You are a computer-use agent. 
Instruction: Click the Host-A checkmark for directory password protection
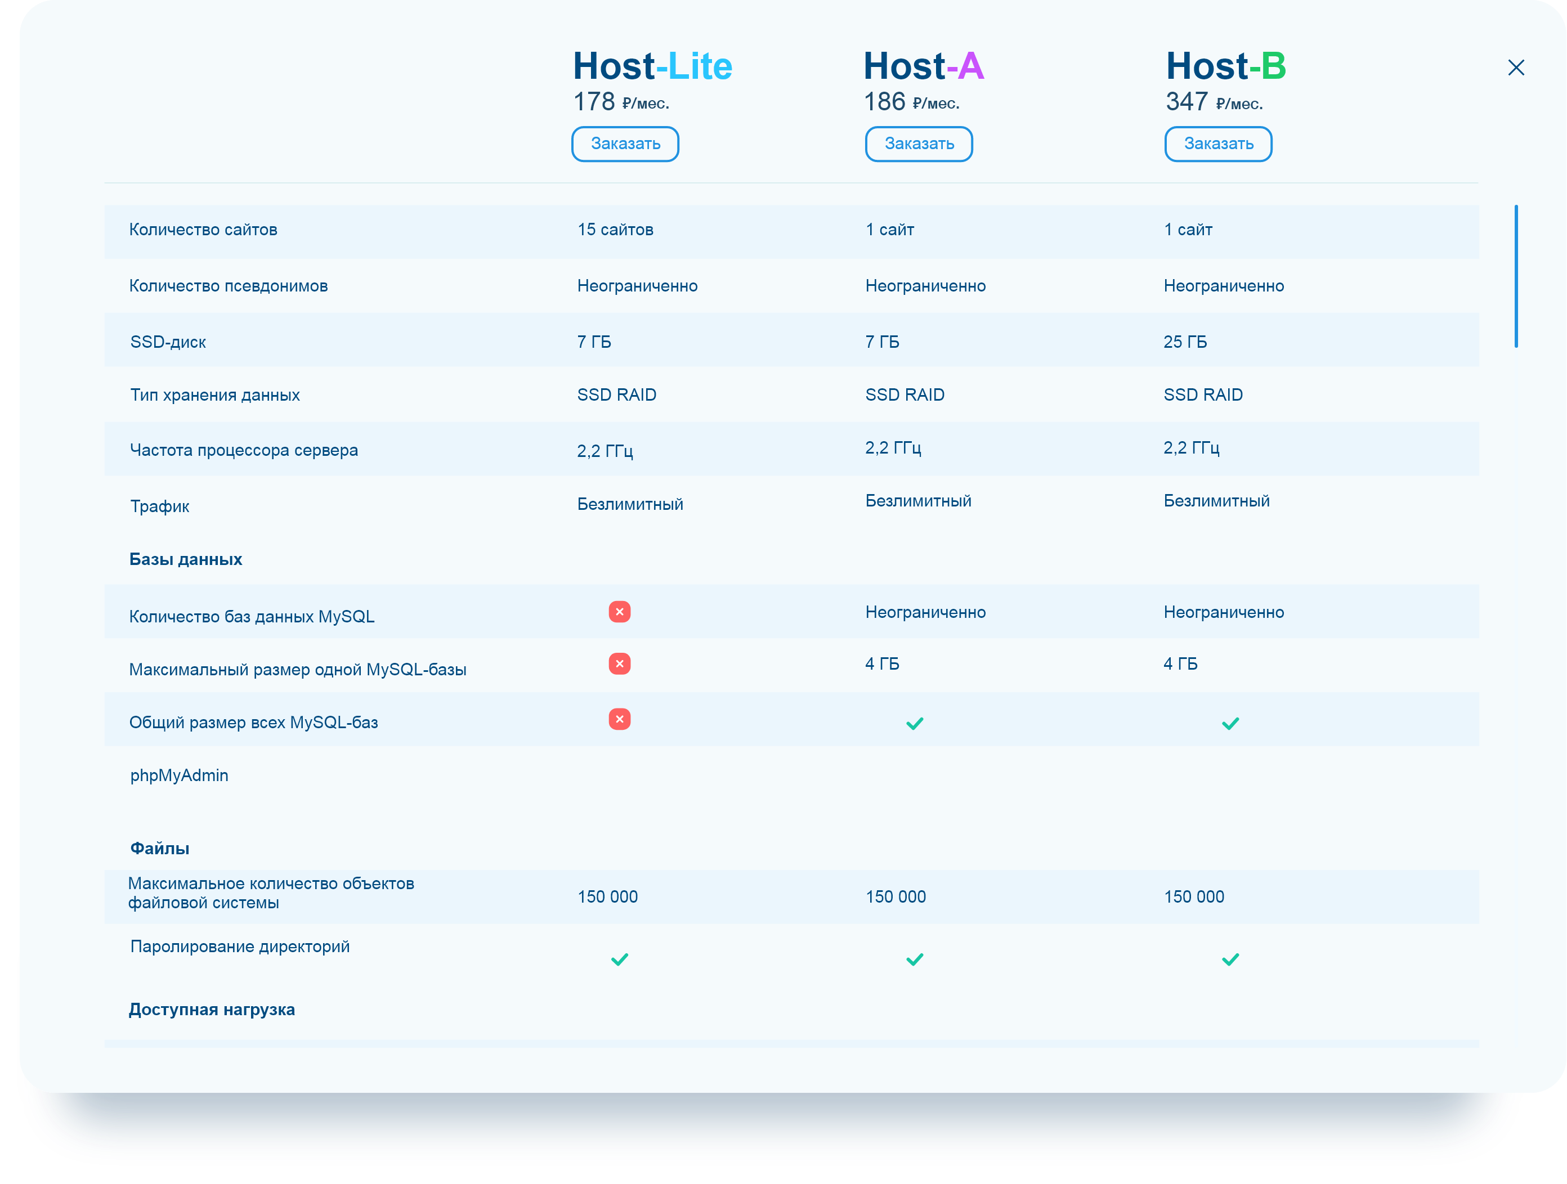pos(915,960)
